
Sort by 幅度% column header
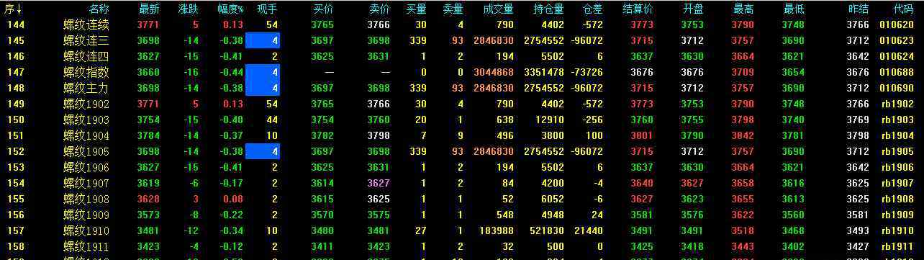click(x=230, y=9)
